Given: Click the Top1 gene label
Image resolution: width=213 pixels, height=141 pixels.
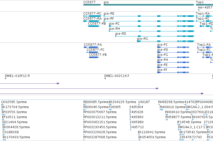Looking at the screenshot, I should [x=200, y=2].
